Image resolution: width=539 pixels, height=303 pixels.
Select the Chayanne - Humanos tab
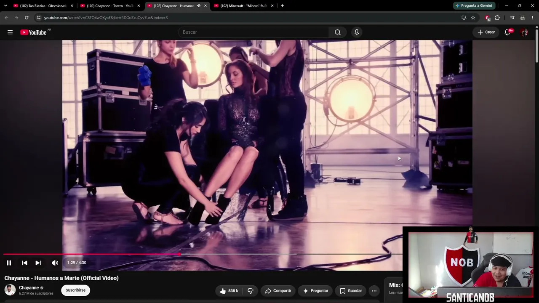pos(173,6)
